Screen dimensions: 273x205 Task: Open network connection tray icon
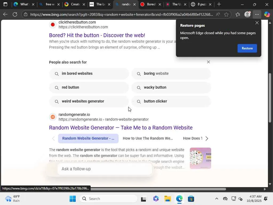(x=234, y=199)
